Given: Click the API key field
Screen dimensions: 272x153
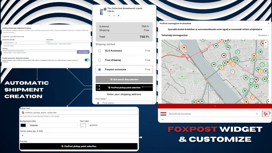Looking at the screenshot, I should (39, 51).
